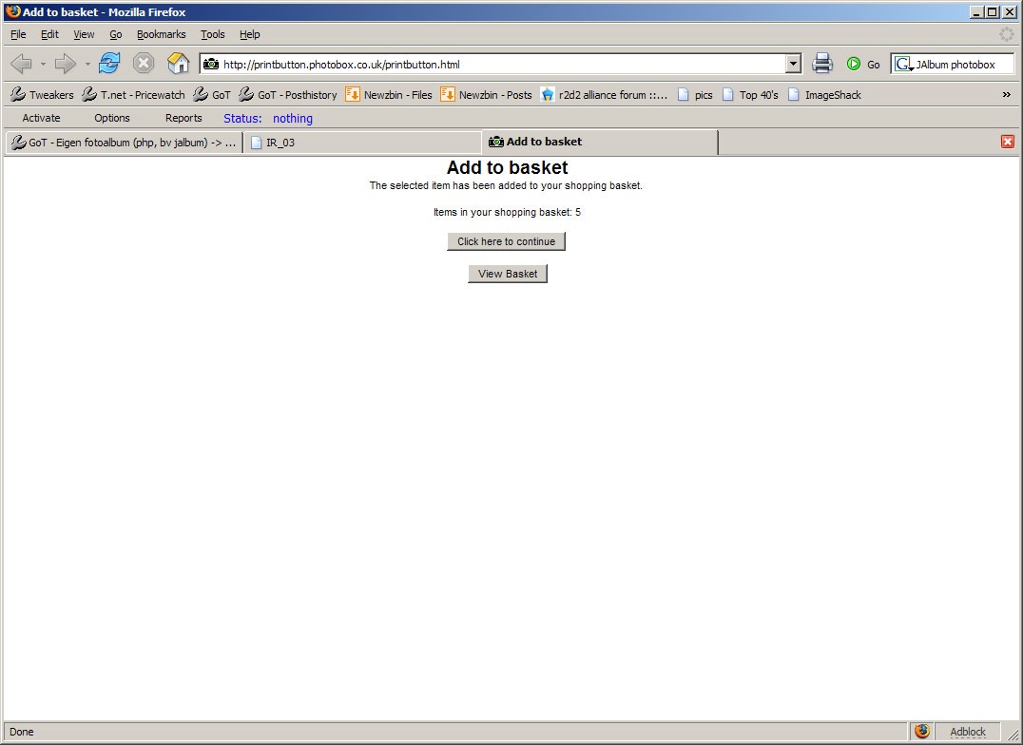Click in the URL address field
The image size is (1023, 745).
(500, 64)
